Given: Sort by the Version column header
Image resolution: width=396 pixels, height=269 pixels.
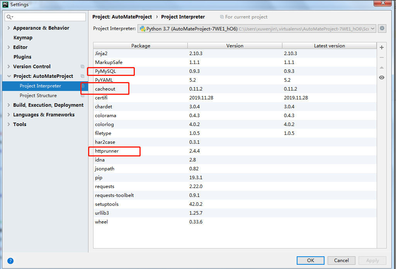Looking at the screenshot, I should (x=235, y=45).
